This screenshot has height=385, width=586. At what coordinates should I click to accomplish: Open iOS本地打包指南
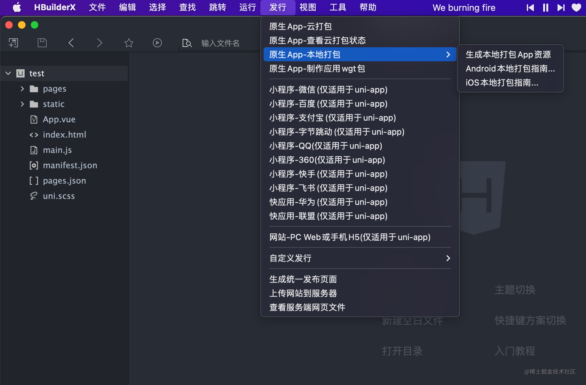510,82
